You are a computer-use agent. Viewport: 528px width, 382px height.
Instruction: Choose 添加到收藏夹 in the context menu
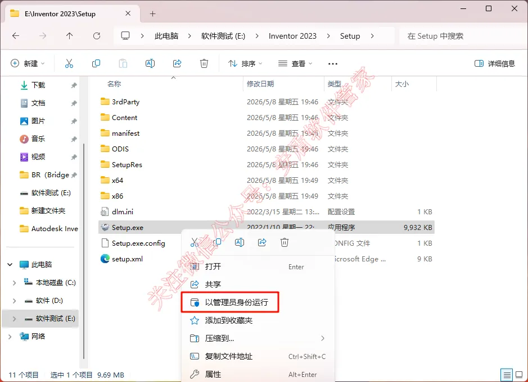coord(258,320)
